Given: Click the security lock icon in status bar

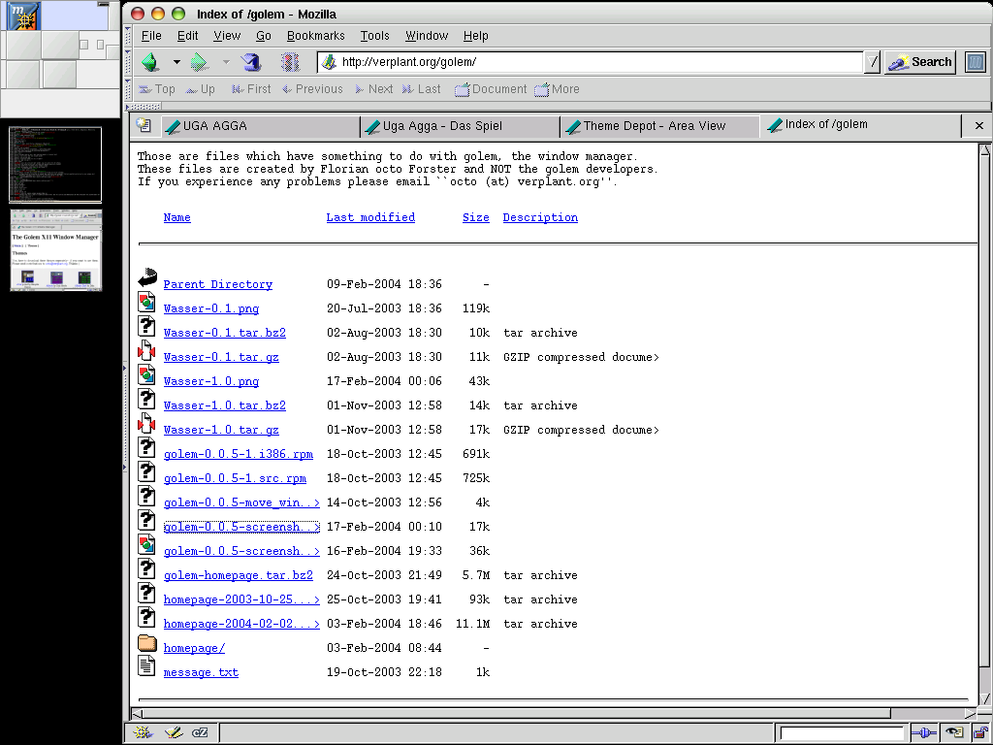Looking at the screenshot, I should coord(980,732).
